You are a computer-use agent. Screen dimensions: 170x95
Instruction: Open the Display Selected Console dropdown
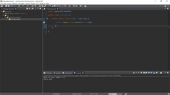point(157,73)
